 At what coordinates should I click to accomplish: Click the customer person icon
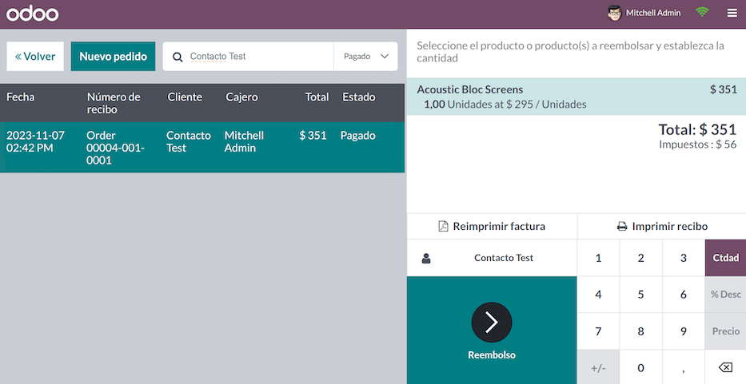pos(426,258)
